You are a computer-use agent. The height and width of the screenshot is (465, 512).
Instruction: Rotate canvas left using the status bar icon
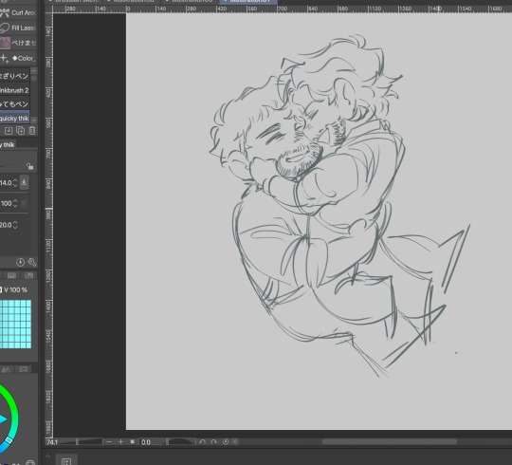coord(203,442)
